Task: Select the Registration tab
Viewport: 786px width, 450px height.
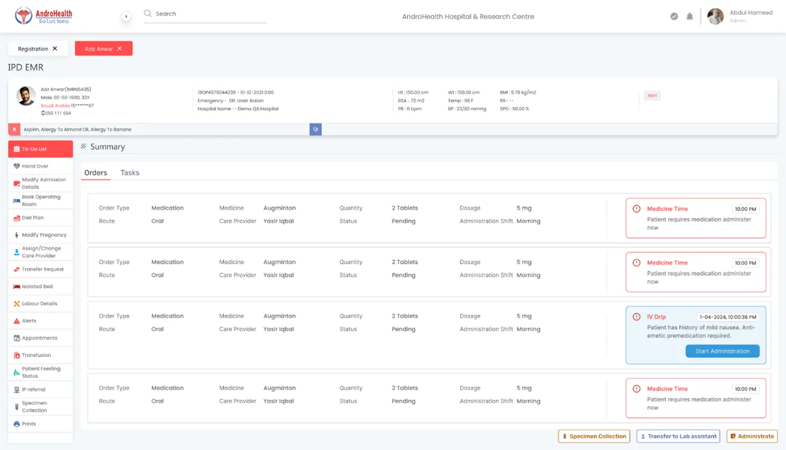Action: (38, 48)
